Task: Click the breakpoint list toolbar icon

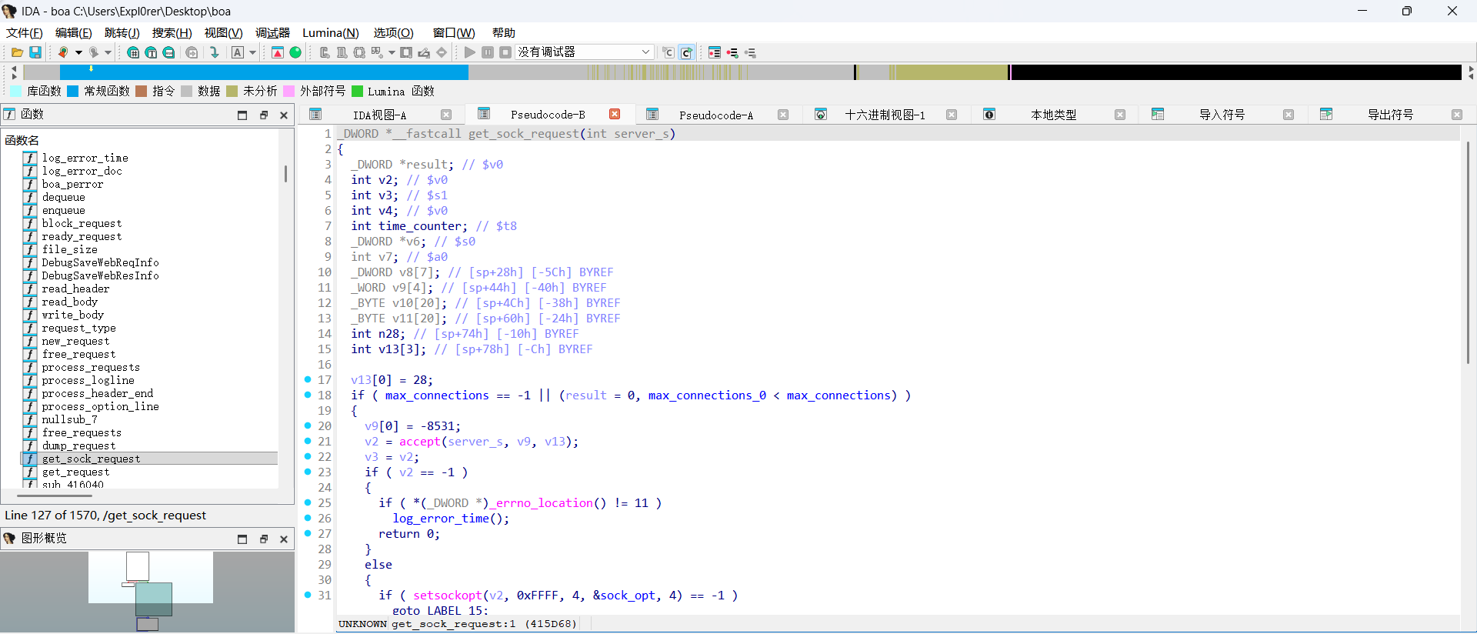Action: click(x=715, y=52)
